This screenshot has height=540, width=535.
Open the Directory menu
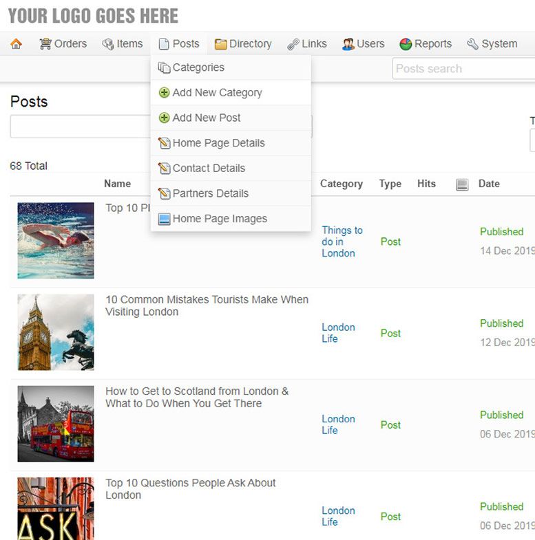(243, 44)
